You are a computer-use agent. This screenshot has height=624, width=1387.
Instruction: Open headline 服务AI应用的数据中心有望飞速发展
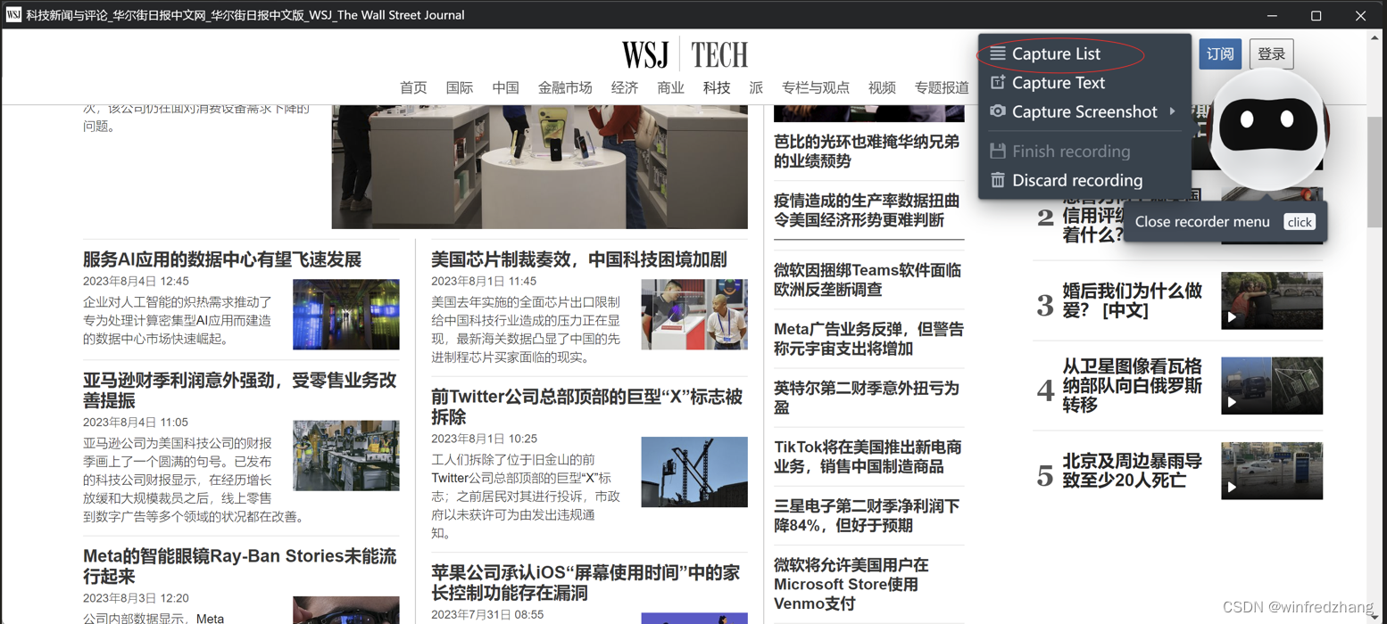(x=222, y=259)
